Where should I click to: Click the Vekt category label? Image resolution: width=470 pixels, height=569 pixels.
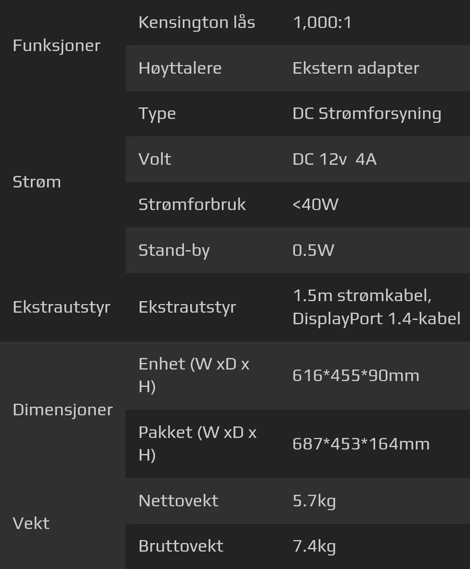(31, 523)
